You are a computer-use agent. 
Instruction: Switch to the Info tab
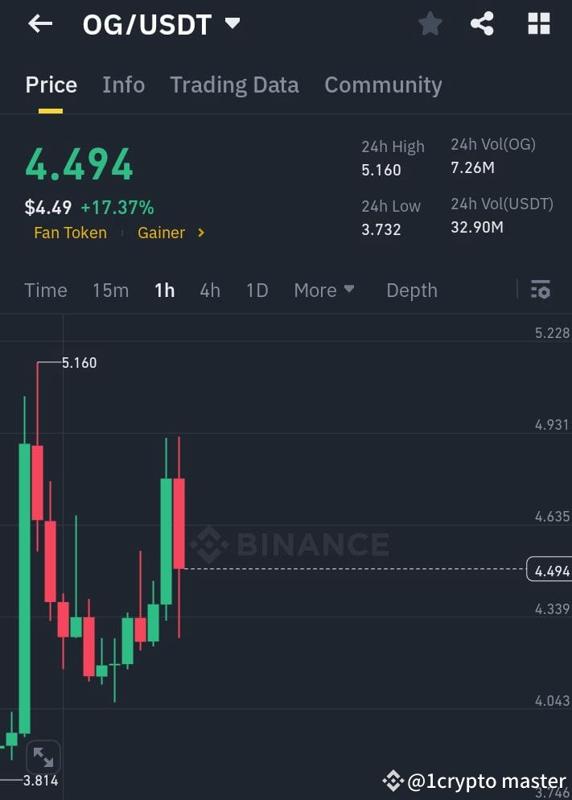(x=123, y=85)
